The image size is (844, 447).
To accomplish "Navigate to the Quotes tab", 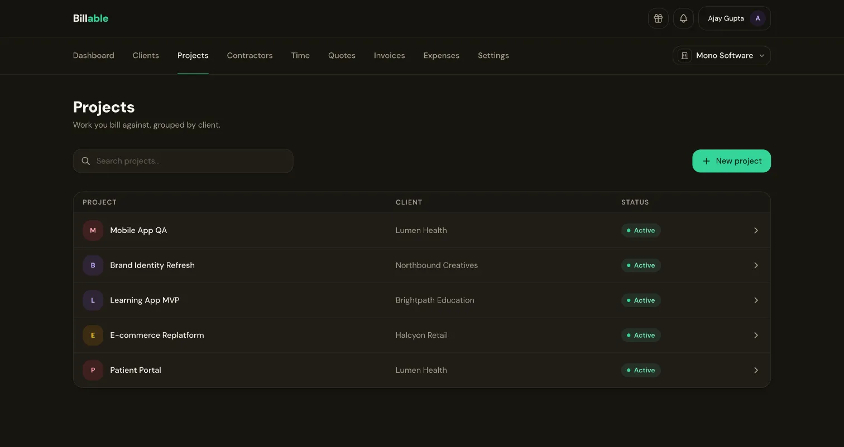I will (342, 56).
